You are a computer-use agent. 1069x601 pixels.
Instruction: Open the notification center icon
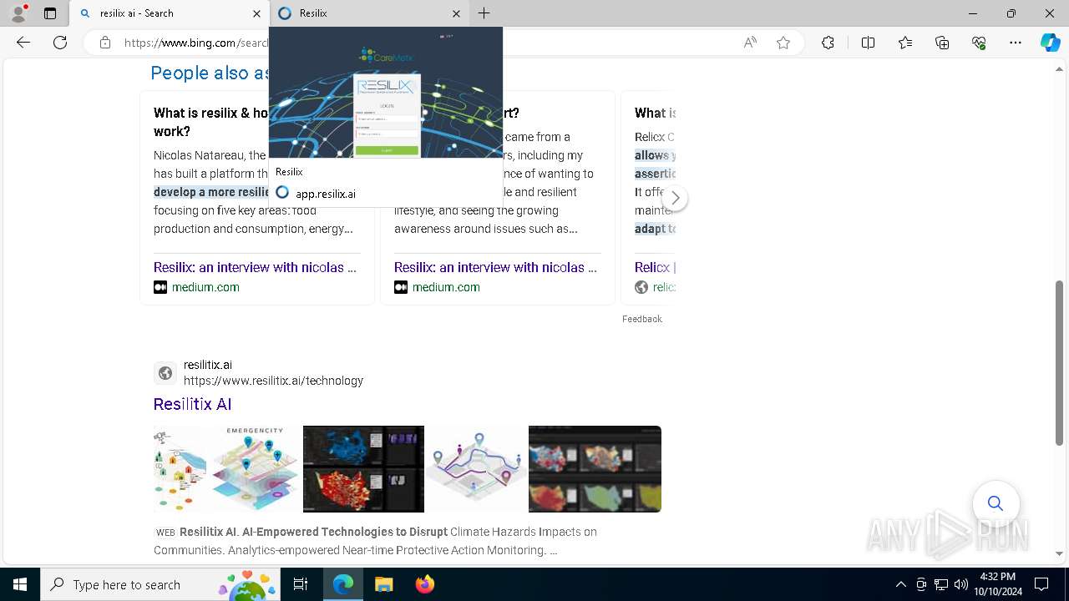(1041, 584)
